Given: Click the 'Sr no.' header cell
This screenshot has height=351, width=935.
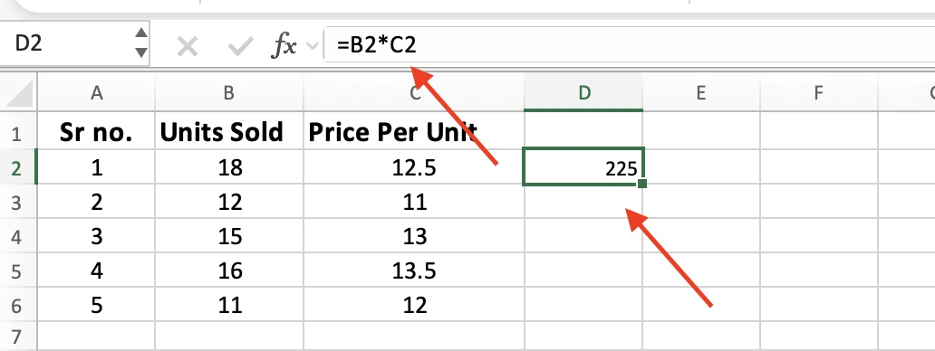Looking at the screenshot, I should point(96,131).
